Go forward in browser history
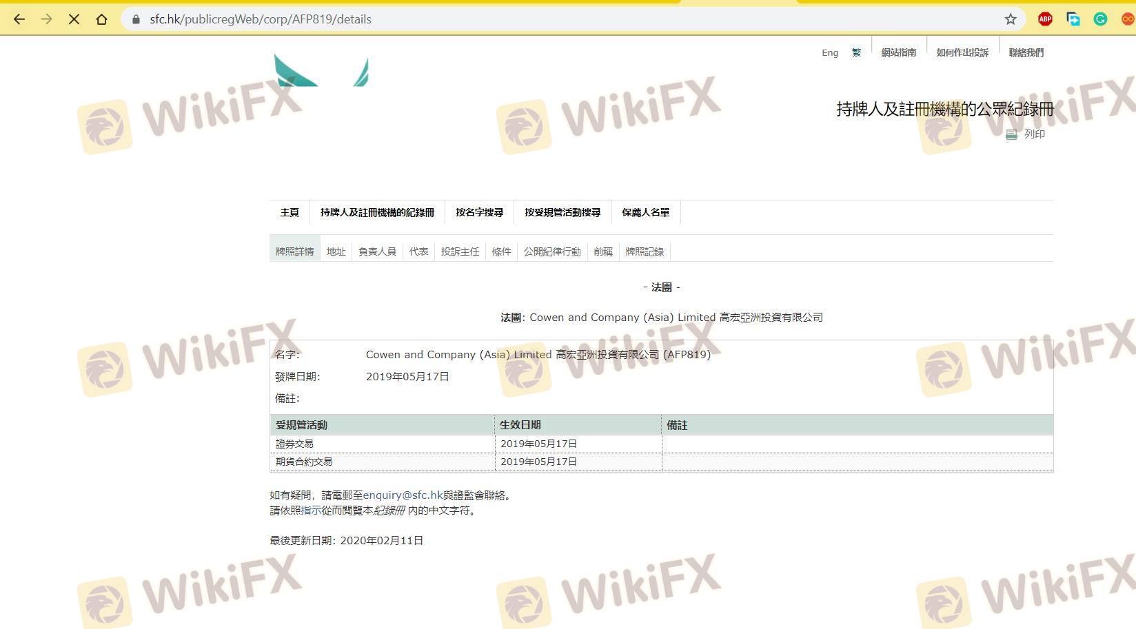Image resolution: width=1136 pixels, height=629 pixels. pyautogui.click(x=46, y=19)
